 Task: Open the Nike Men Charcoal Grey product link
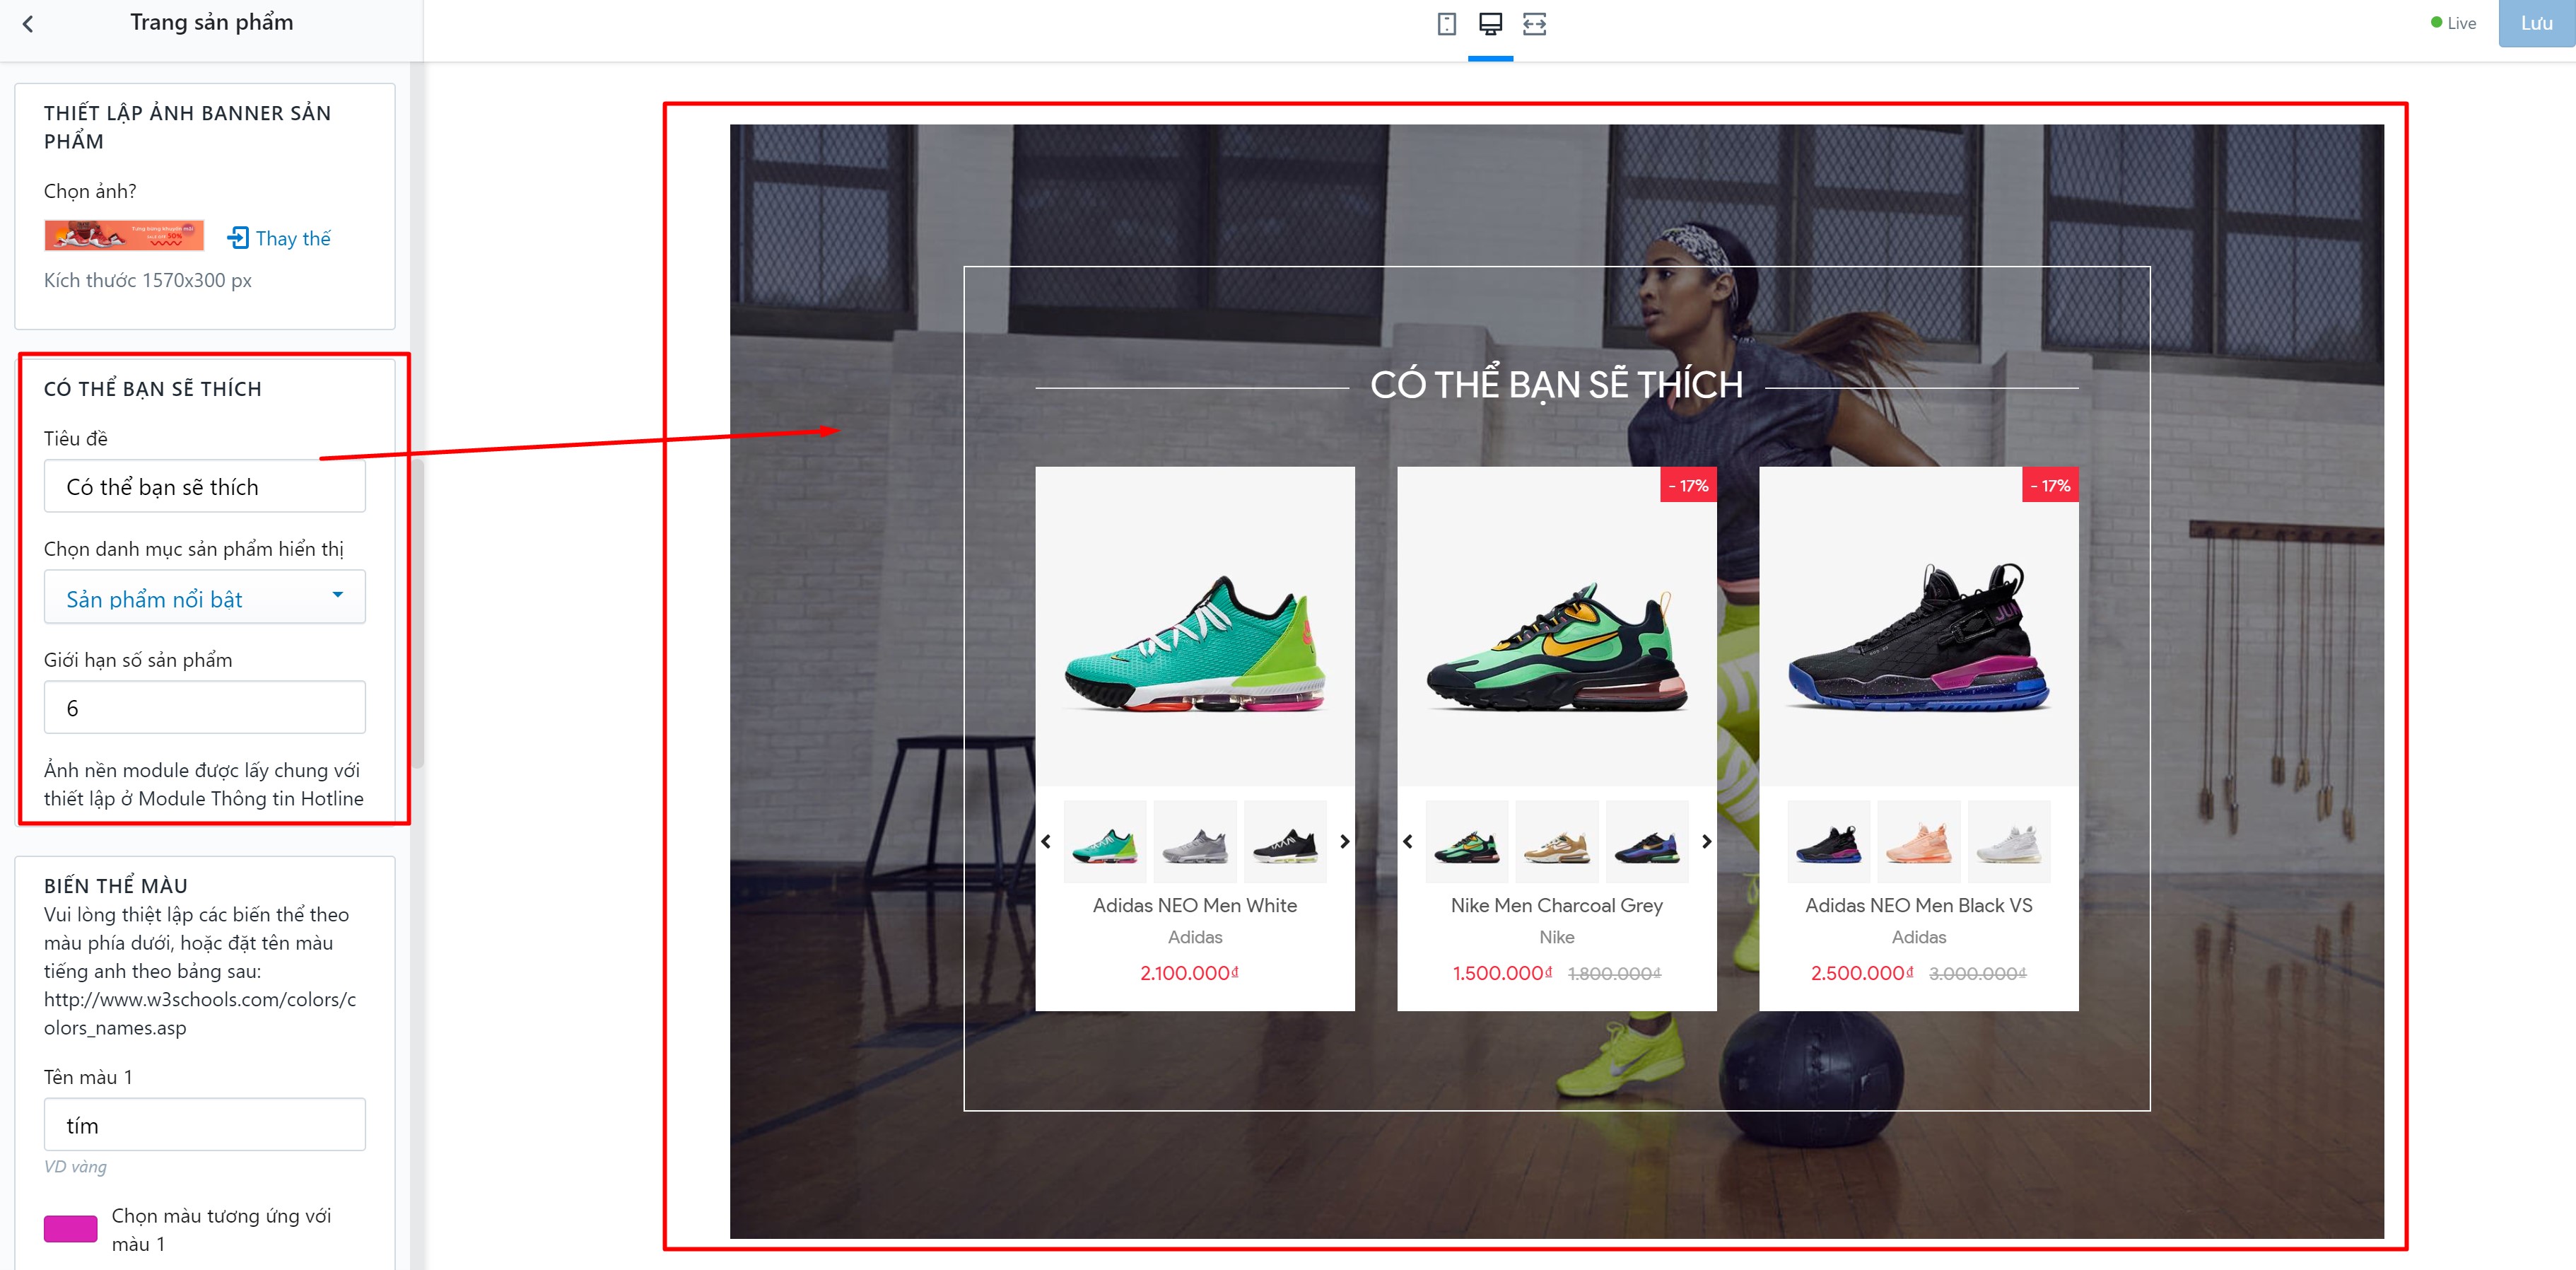(x=1557, y=906)
